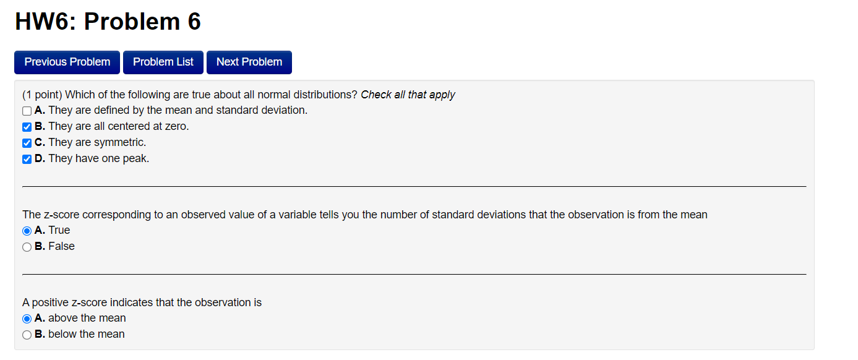Enable the 'They have one peak' checkbox

pos(27,159)
